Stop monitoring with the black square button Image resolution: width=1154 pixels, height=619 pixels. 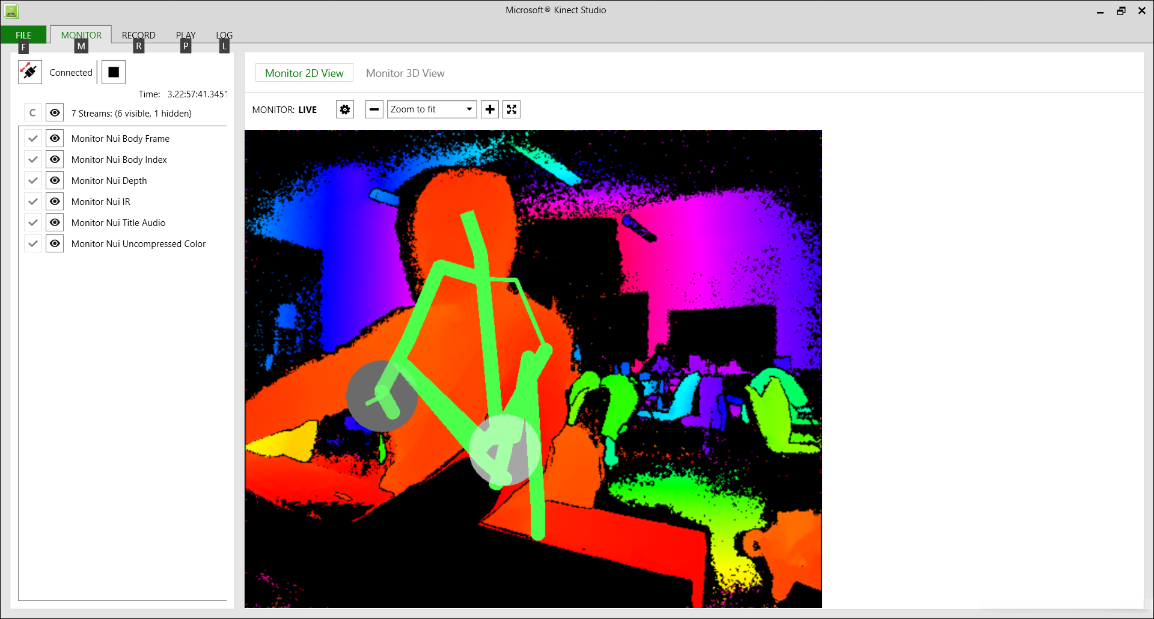pyautogui.click(x=114, y=72)
